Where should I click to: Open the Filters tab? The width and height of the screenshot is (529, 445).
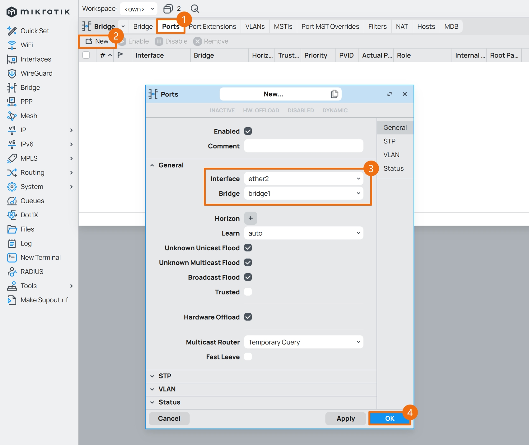coord(377,26)
